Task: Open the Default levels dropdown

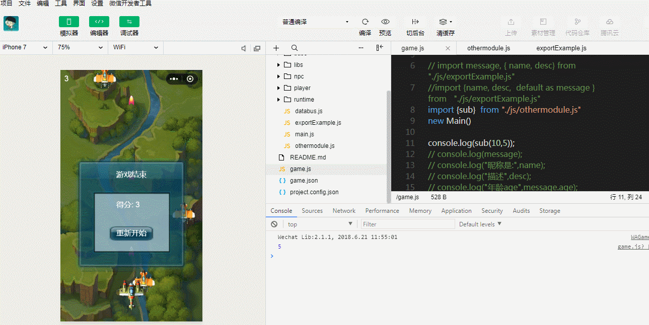Action: point(480,224)
